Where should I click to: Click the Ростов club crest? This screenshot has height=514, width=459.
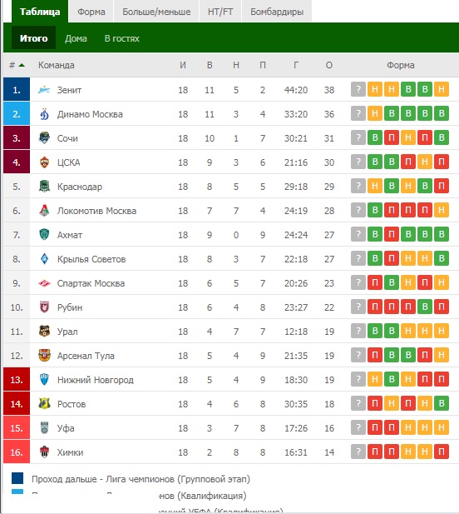(44, 404)
